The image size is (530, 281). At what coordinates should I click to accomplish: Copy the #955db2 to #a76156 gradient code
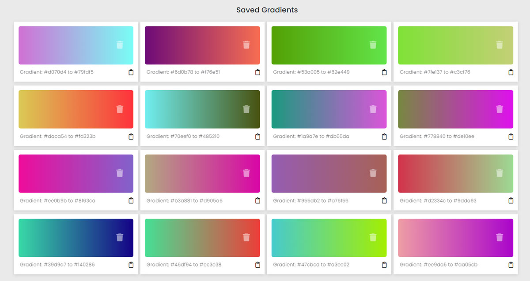tap(384, 200)
